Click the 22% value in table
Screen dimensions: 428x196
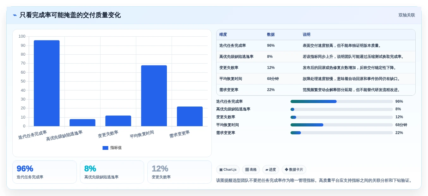pos(271,90)
